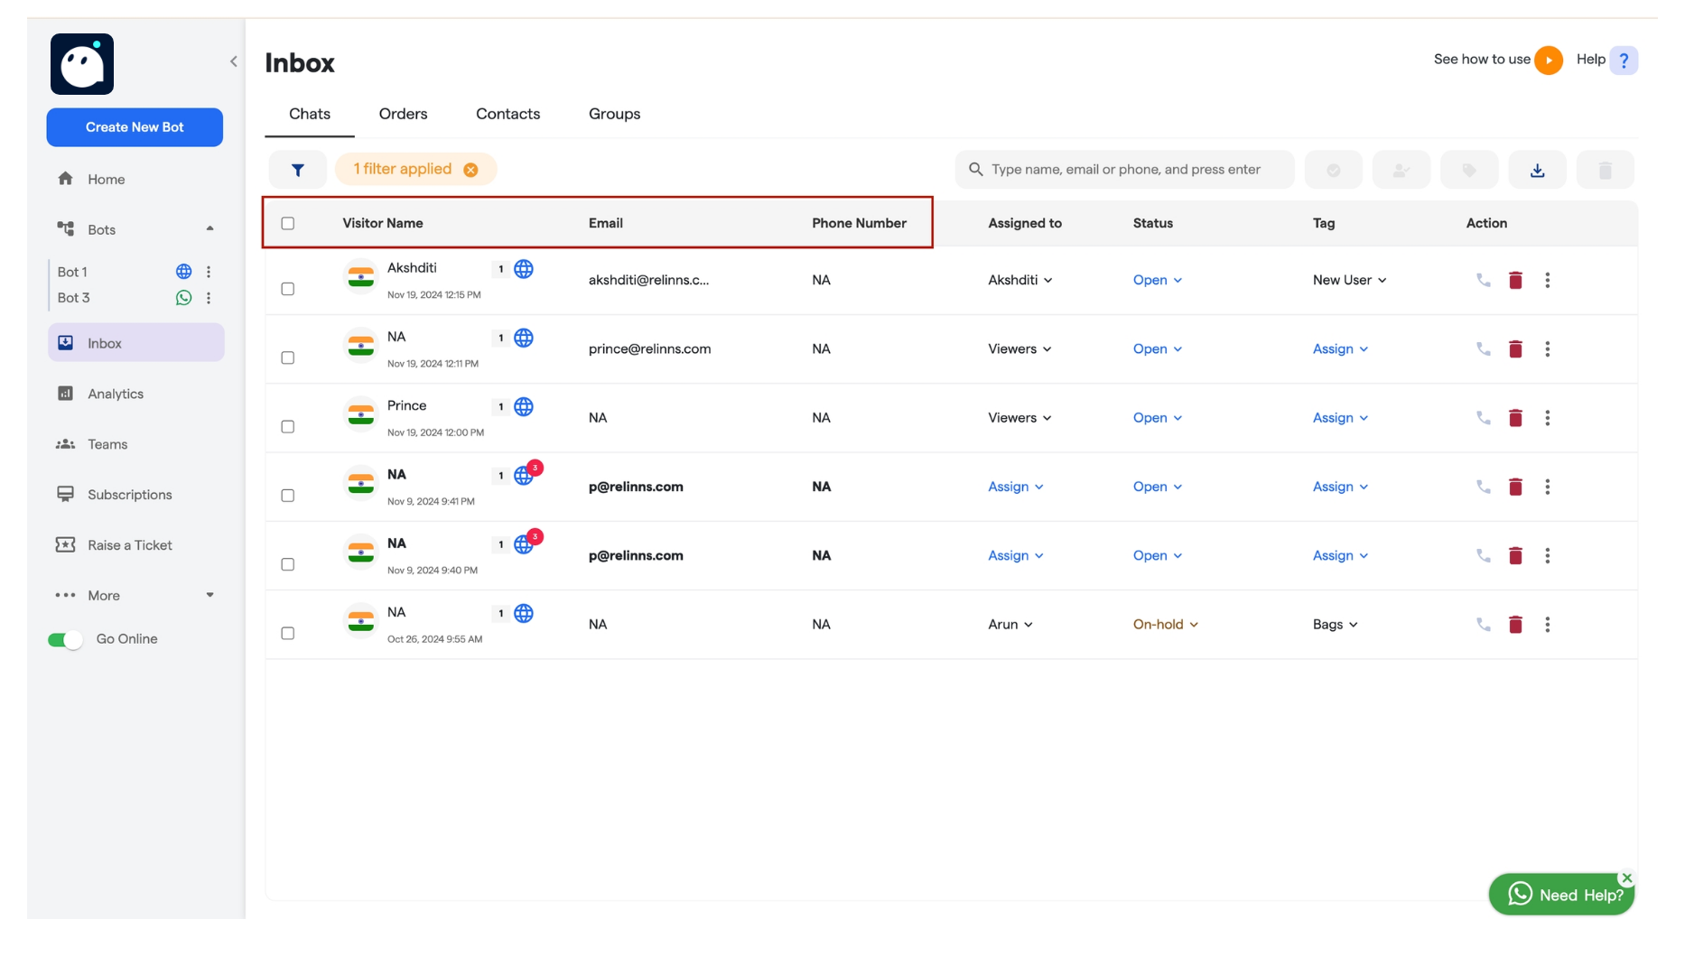The height and width of the screenshot is (975, 1685).
Task: Open the Inbox sidebar item
Action: tap(135, 343)
